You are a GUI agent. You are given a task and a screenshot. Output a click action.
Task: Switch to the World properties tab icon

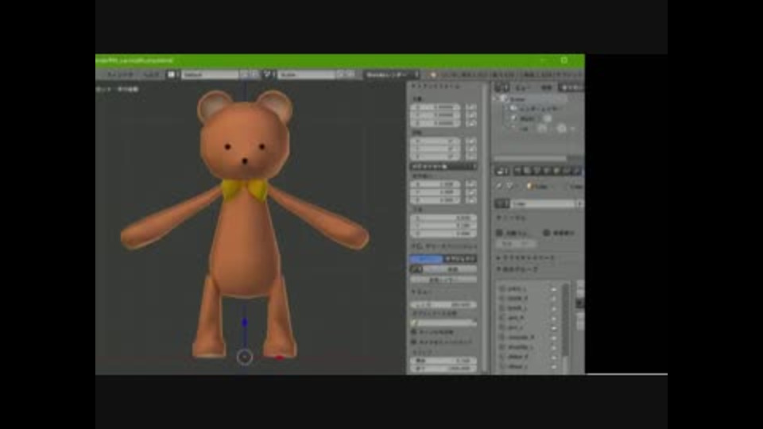pos(548,172)
